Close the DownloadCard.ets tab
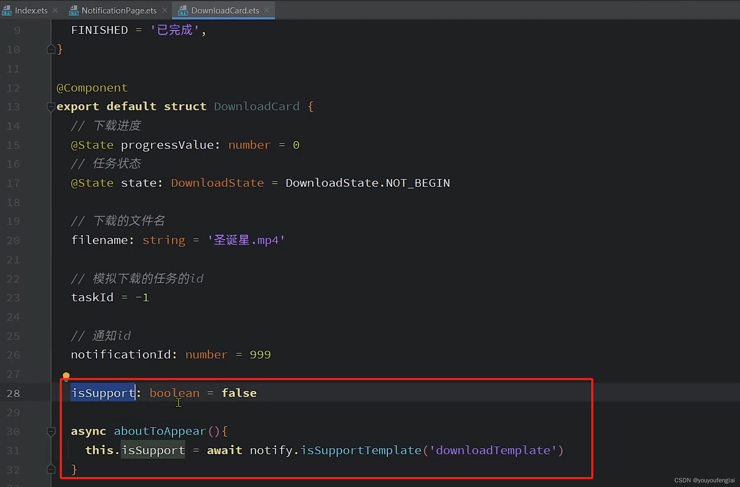 (x=267, y=11)
